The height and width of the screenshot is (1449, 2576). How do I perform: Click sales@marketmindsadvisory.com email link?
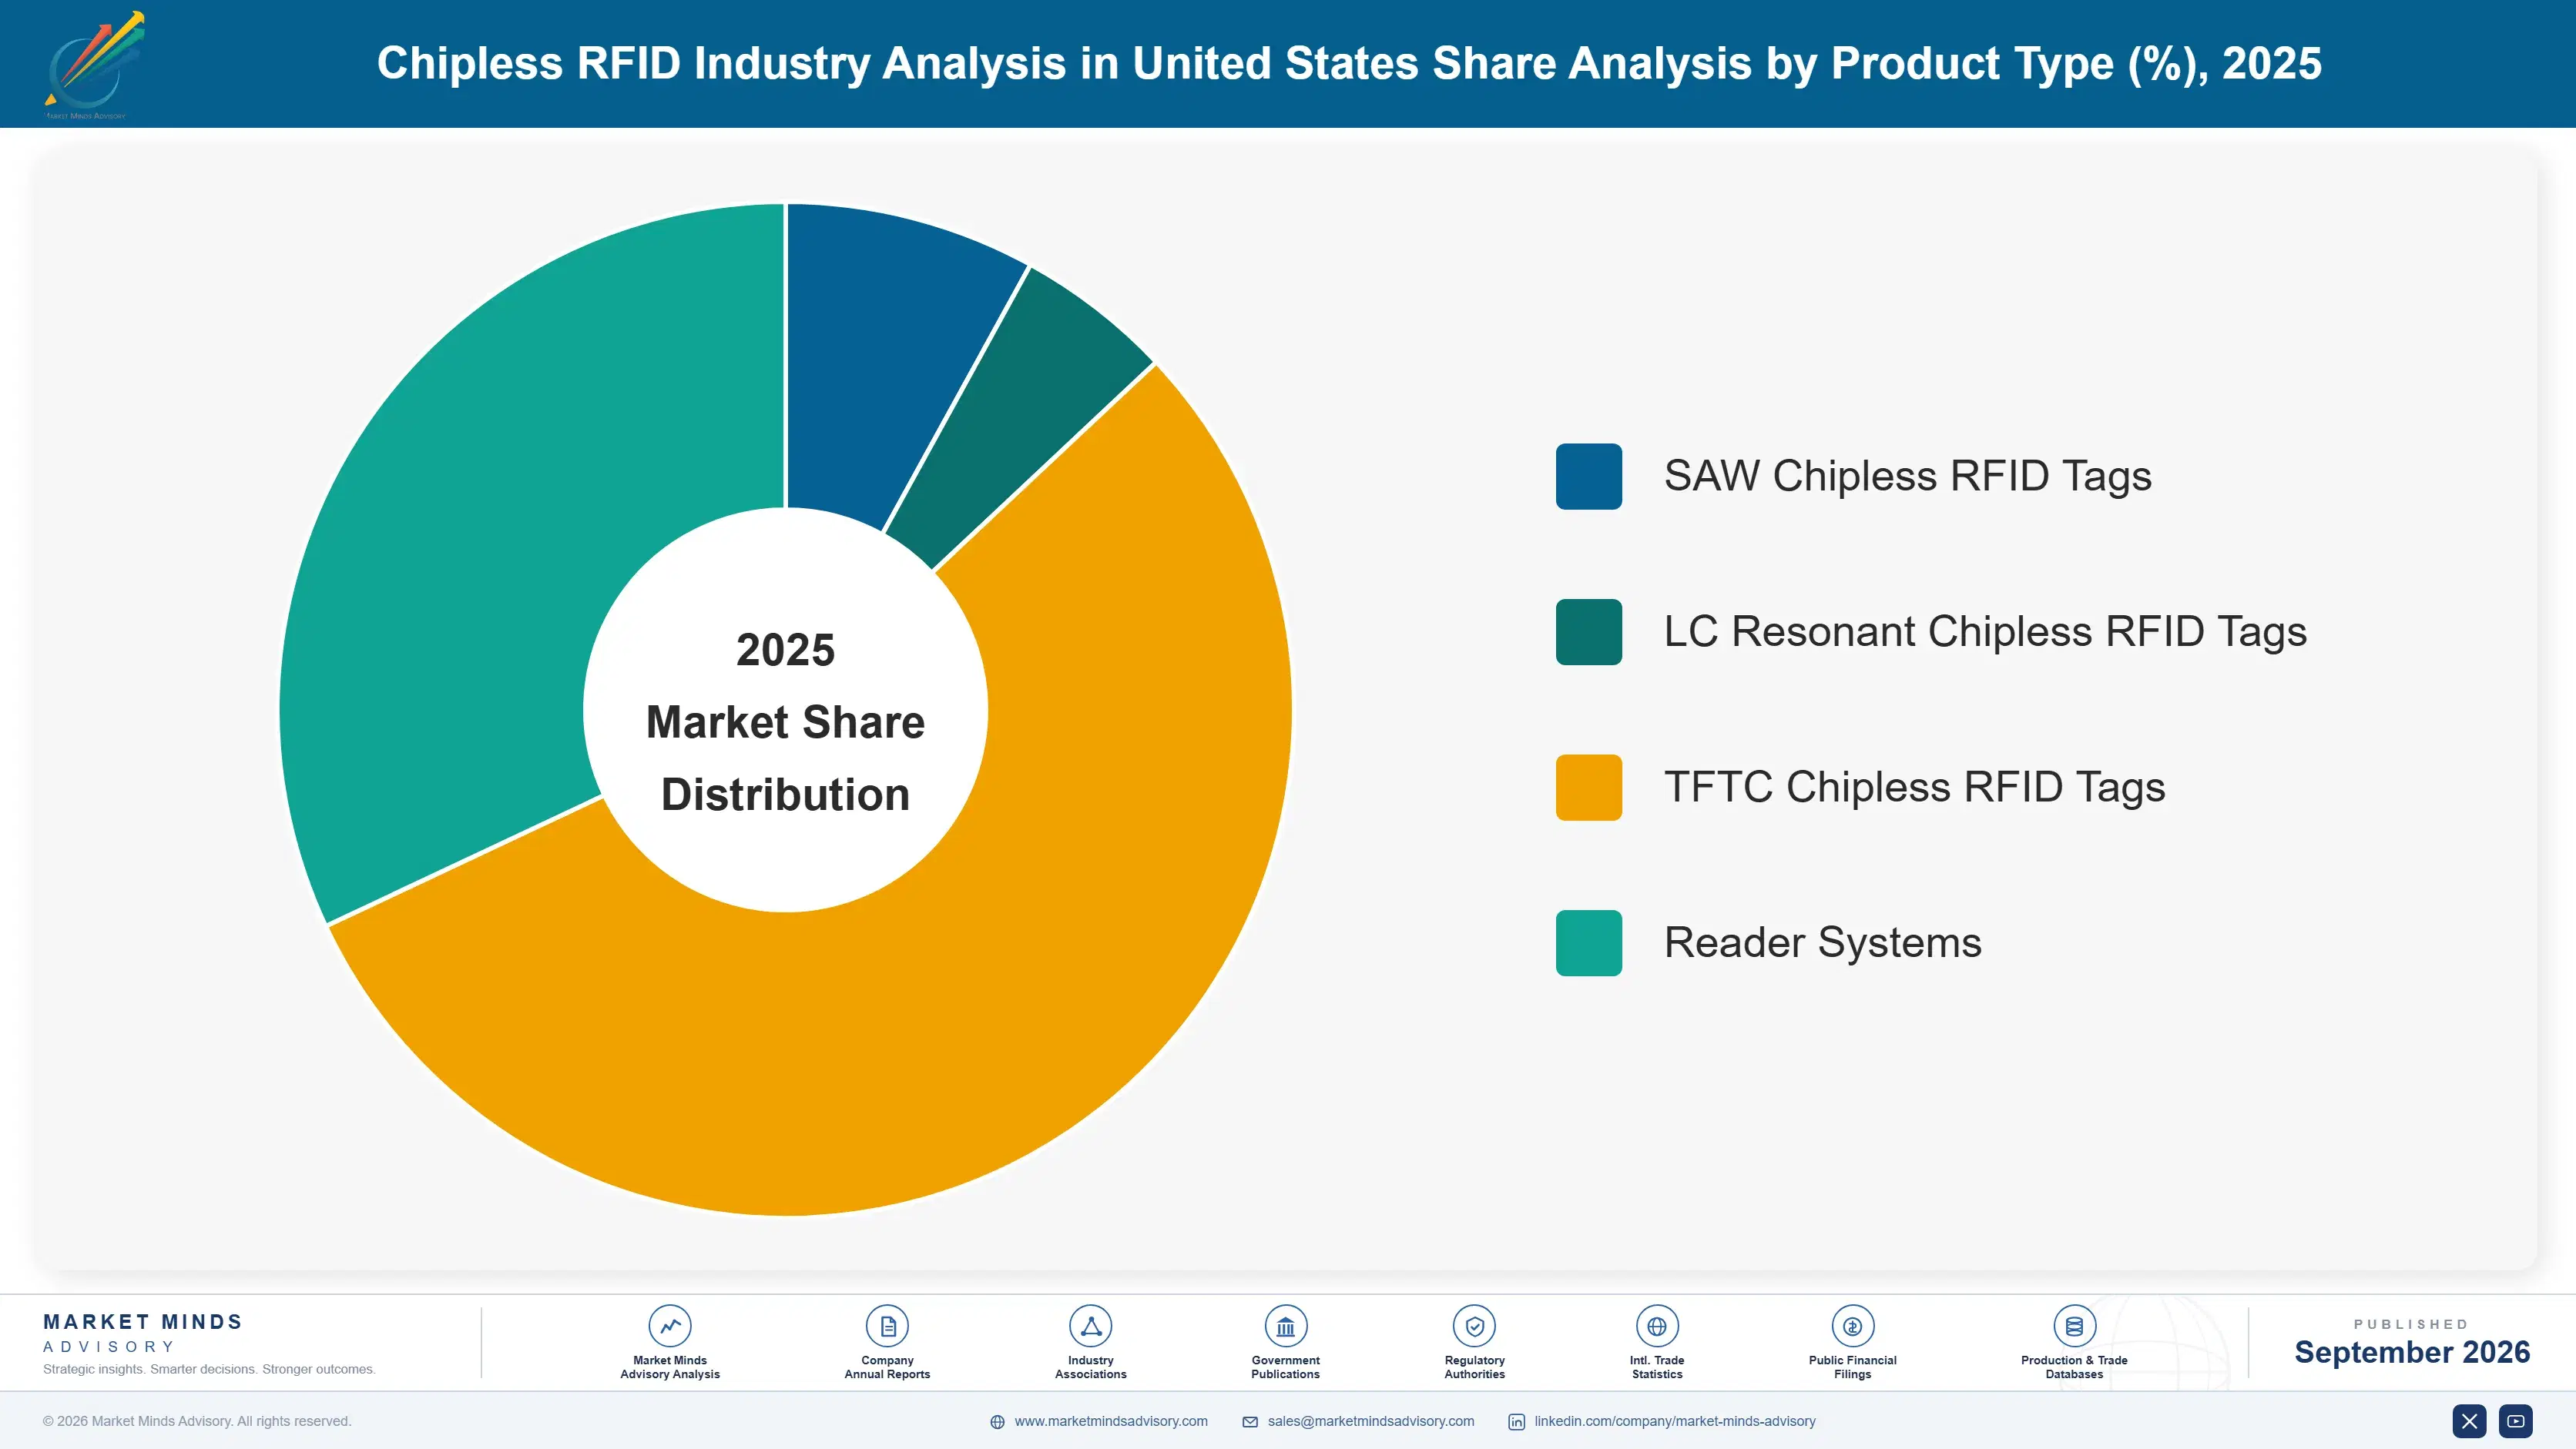tap(1371, 1421)
